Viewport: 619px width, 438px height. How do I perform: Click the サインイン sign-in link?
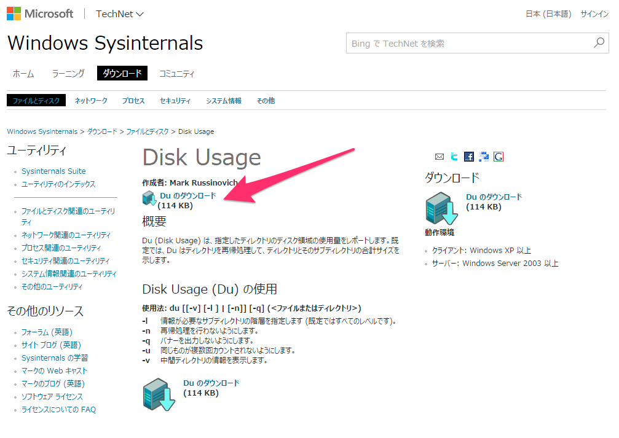[x=594, y=14]
